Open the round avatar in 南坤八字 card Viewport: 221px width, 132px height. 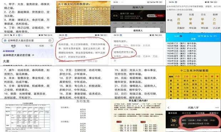115,16
